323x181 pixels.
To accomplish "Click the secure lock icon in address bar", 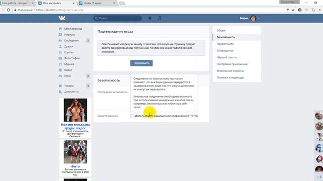I will point(15,10).
